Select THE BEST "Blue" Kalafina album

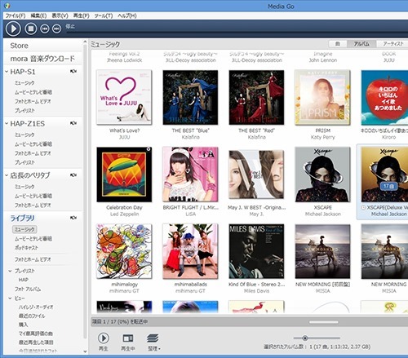tap(190, 97)
